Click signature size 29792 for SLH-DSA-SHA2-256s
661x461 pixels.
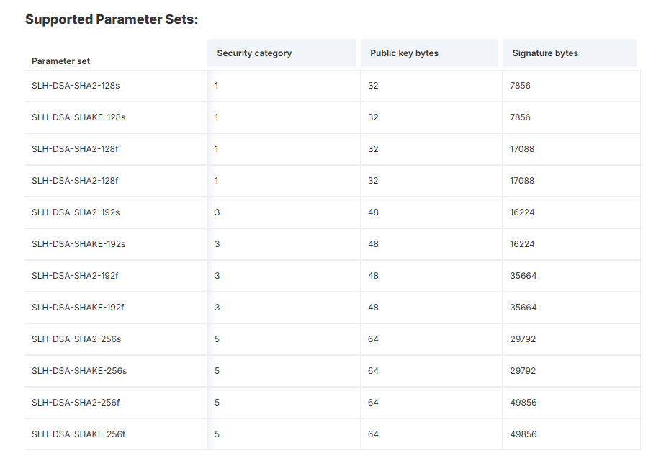point(523,339)
